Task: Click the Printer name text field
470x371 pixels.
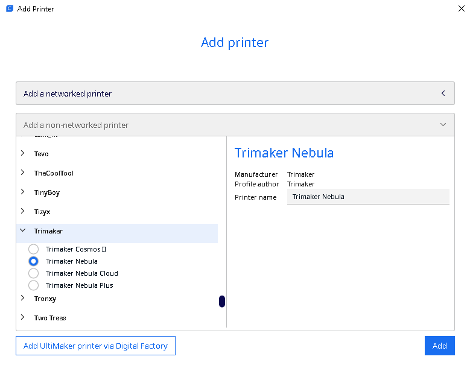Action: pos(368,197)
